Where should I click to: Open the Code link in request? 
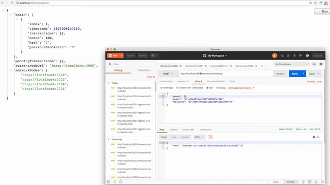[x=319, y=82]
